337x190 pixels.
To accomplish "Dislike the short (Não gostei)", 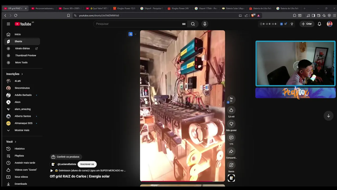I will 231,124.
